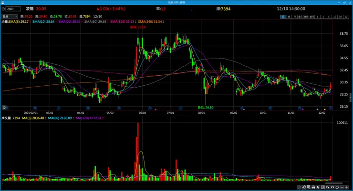
Task: Switch to weekly 週 timeframe tab
Action: click(x=289, y=17)
